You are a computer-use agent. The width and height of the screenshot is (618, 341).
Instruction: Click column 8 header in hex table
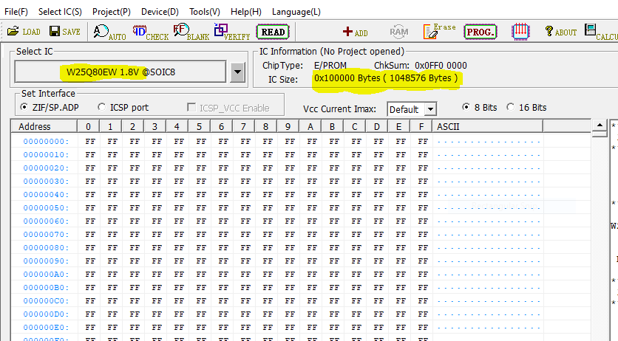[x=265, y=127]
